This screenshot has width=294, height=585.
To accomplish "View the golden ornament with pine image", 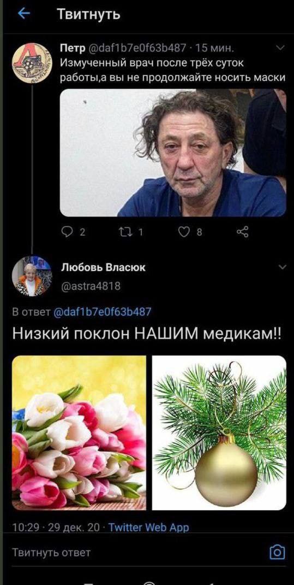I will coord(219,433).
